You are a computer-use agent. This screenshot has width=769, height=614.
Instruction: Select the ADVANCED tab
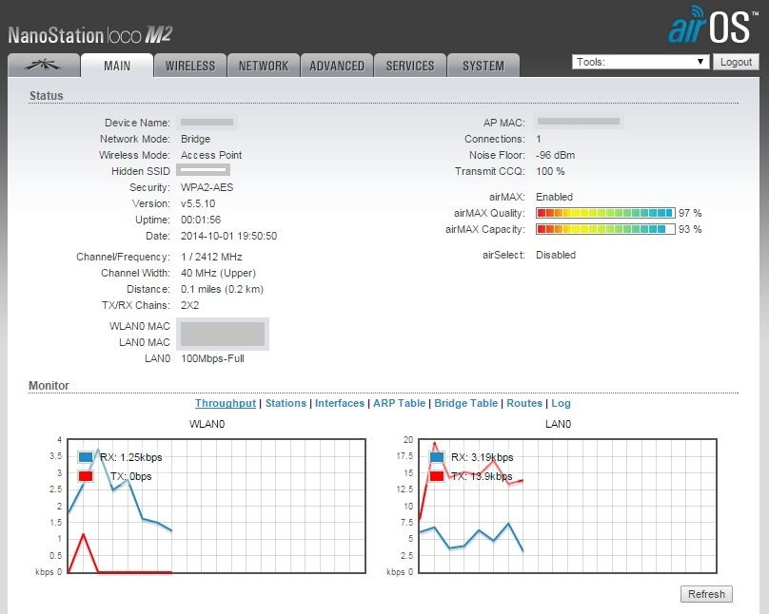[x=337, y=66]
